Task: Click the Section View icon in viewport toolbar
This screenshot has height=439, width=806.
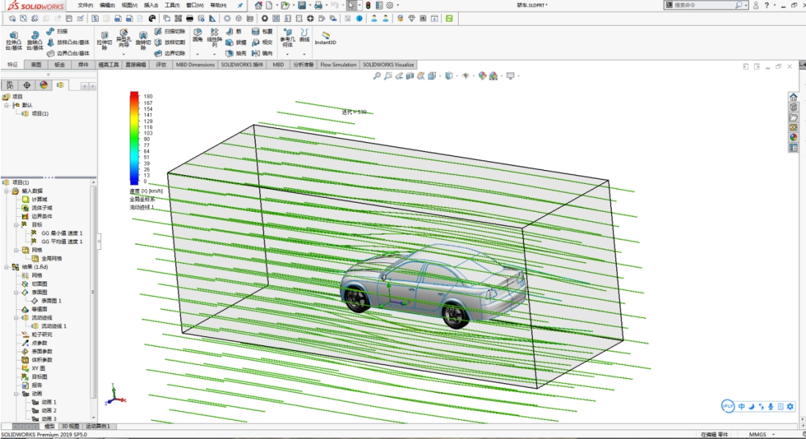Action: coord(410,75)
